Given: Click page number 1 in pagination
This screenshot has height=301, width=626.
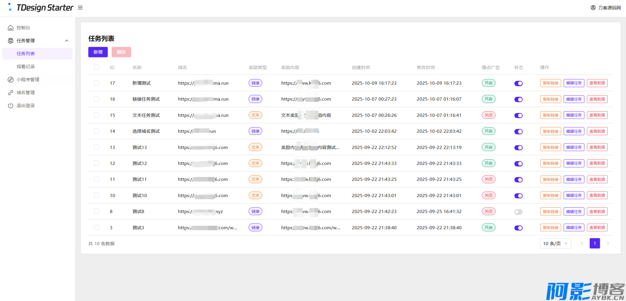Looking at the screenshot, I should (595, 244).
